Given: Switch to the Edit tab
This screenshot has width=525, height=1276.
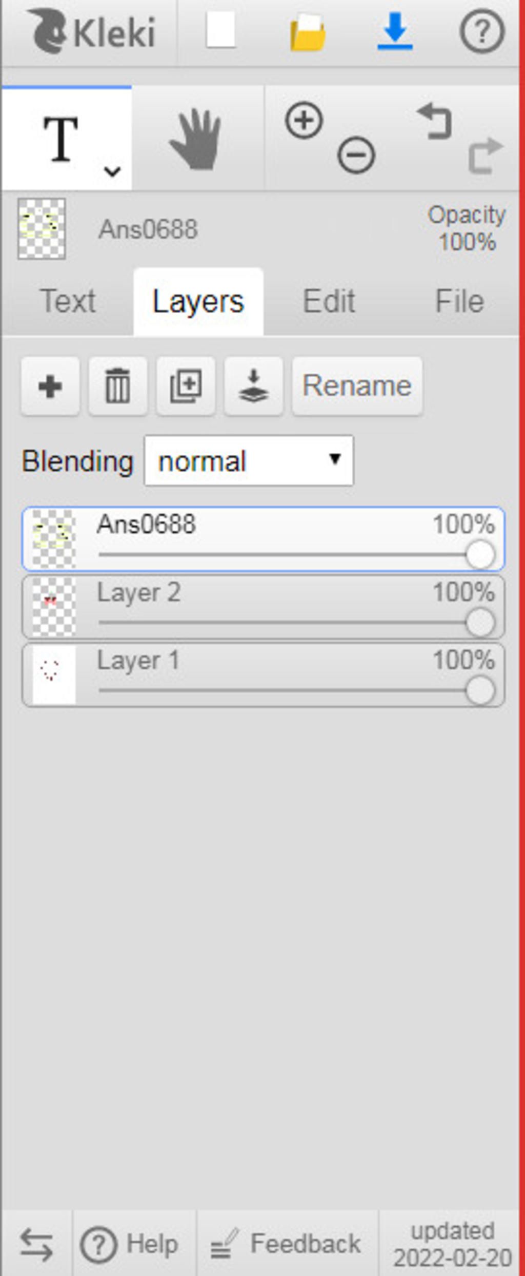Looking at the screenshot, I should pos(329,301).
